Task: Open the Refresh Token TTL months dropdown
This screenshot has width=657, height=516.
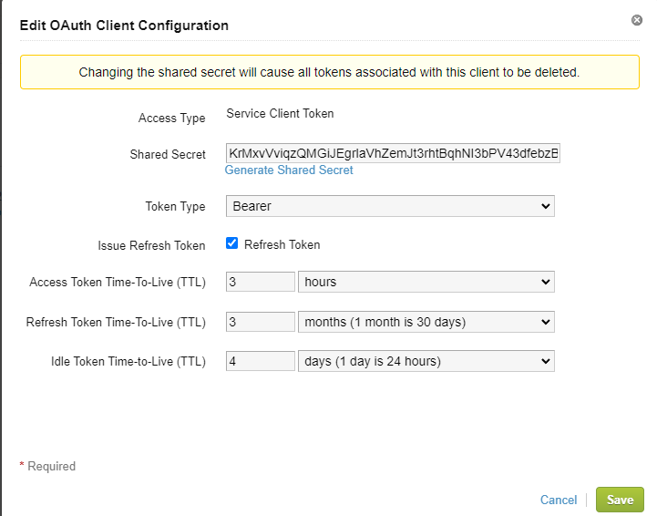Action: 426,322
